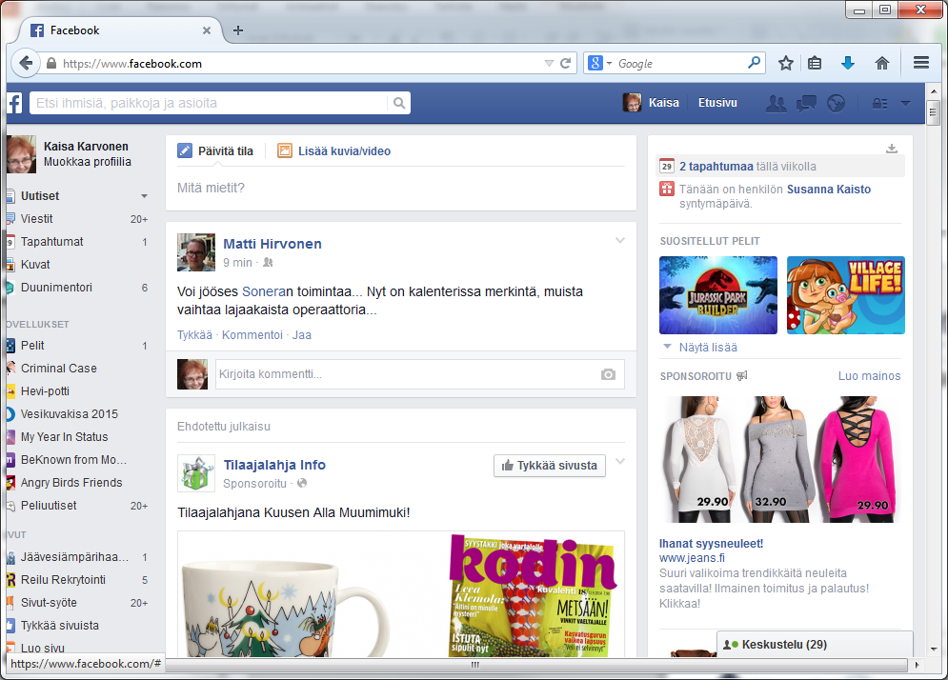
Task: Open the bookmarks list icon
Action: click(x=815, y=63)
